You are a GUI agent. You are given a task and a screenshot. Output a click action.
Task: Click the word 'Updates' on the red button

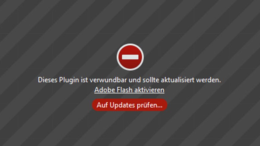[x=122, y=105]
